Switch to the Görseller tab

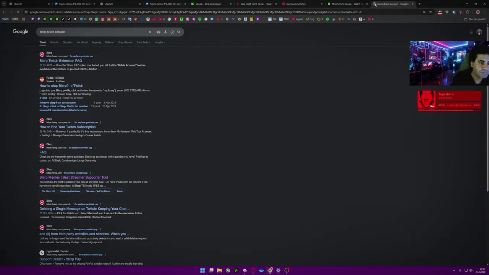pos(68,42)
